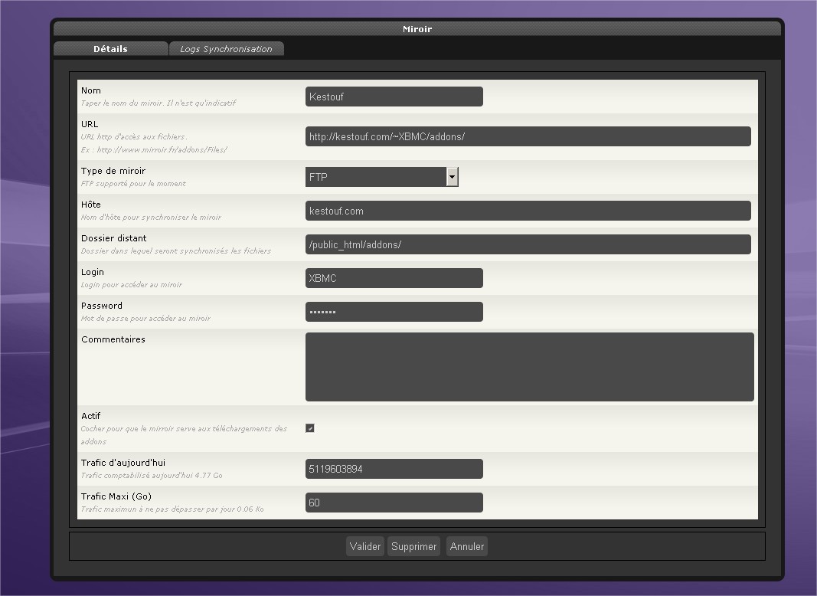Switch to the Détails tab
Viewport: 817px width, 596px height.
[110, 49]
